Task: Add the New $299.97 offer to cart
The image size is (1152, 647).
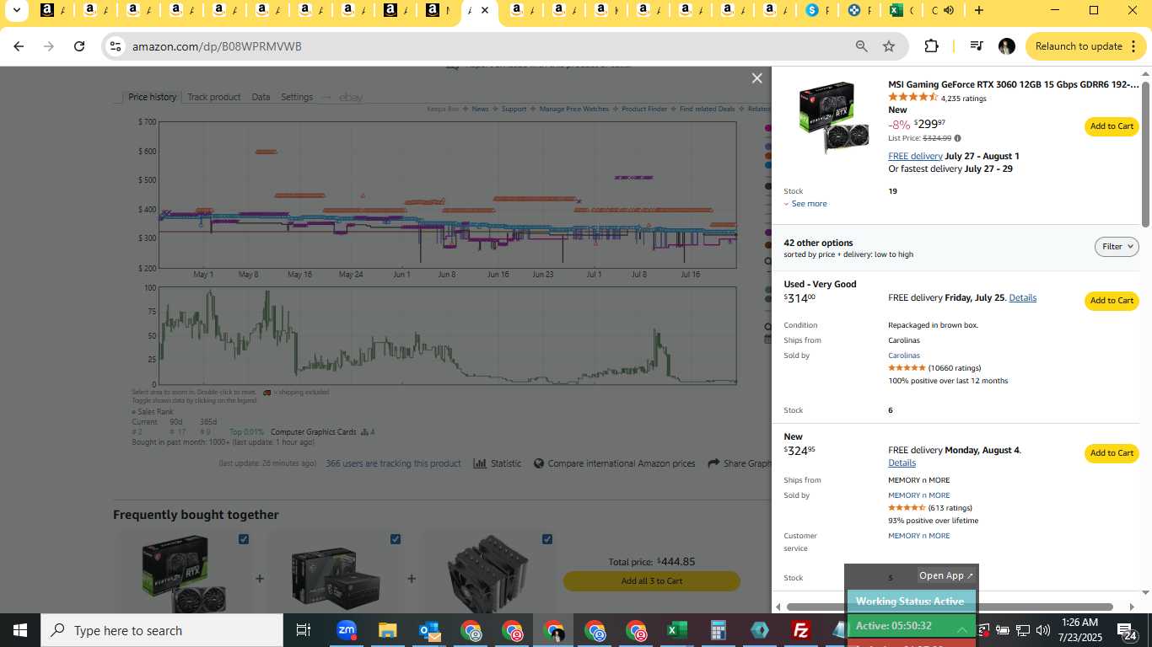Action: (1112, 126)
